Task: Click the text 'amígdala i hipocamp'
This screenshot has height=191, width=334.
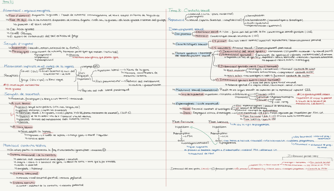Action: 30,168
